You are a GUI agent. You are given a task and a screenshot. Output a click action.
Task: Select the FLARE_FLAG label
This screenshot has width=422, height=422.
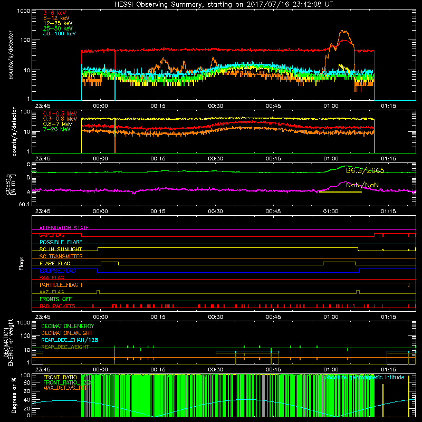pyautogui.click(x=55, y=263)
